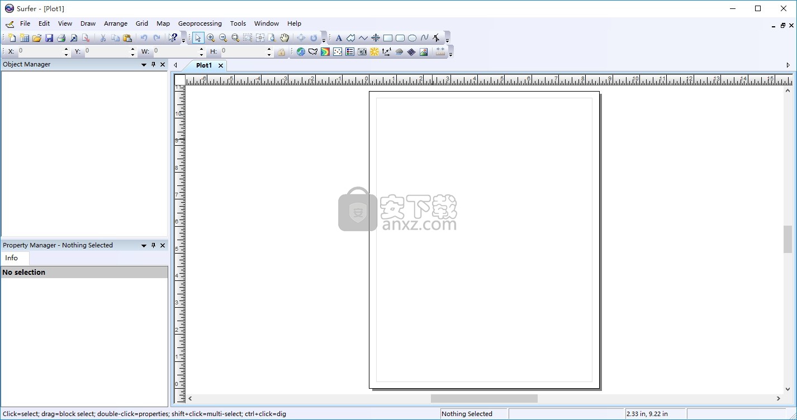Viewport: 797px width, 420px height.
Task: Create a new contour map
Action: click(x=325, y=52)
